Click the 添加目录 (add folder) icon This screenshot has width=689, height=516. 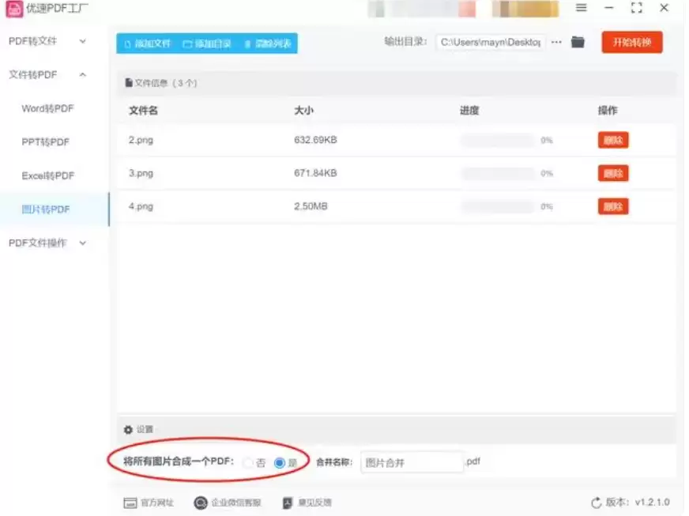187,44
